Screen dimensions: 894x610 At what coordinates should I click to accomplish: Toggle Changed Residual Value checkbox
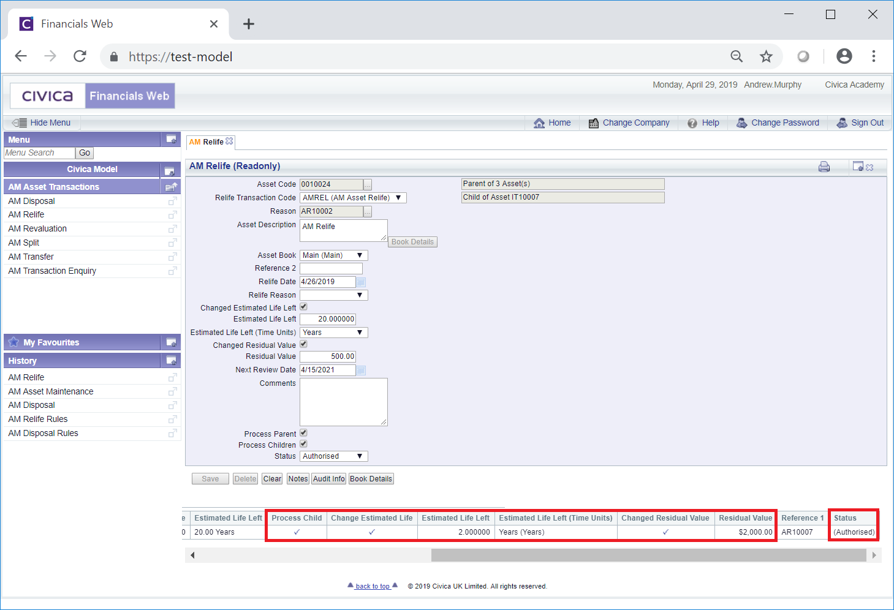tap(303, 344)
